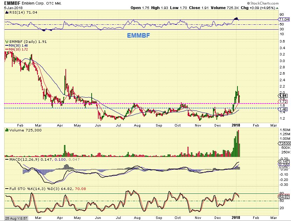Click the volume bars legend icon
Viewport: 291px width, 221px height.
click(7, 130)
